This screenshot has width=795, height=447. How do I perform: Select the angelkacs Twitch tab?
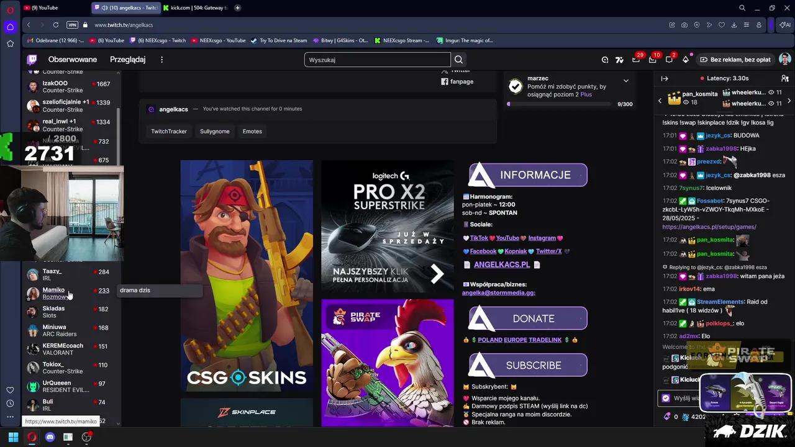(125, 8)
